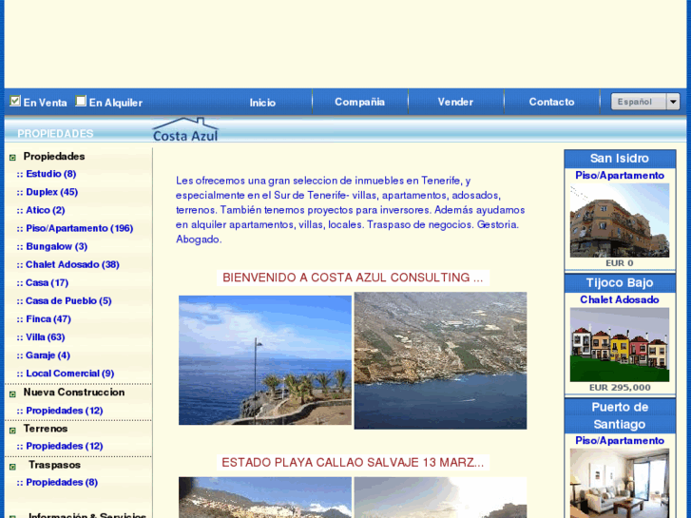Open the Estado Playa Callao Salvaje headline

353,463
